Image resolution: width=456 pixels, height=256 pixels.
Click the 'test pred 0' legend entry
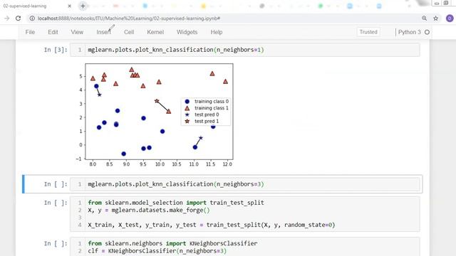[202, 114]
